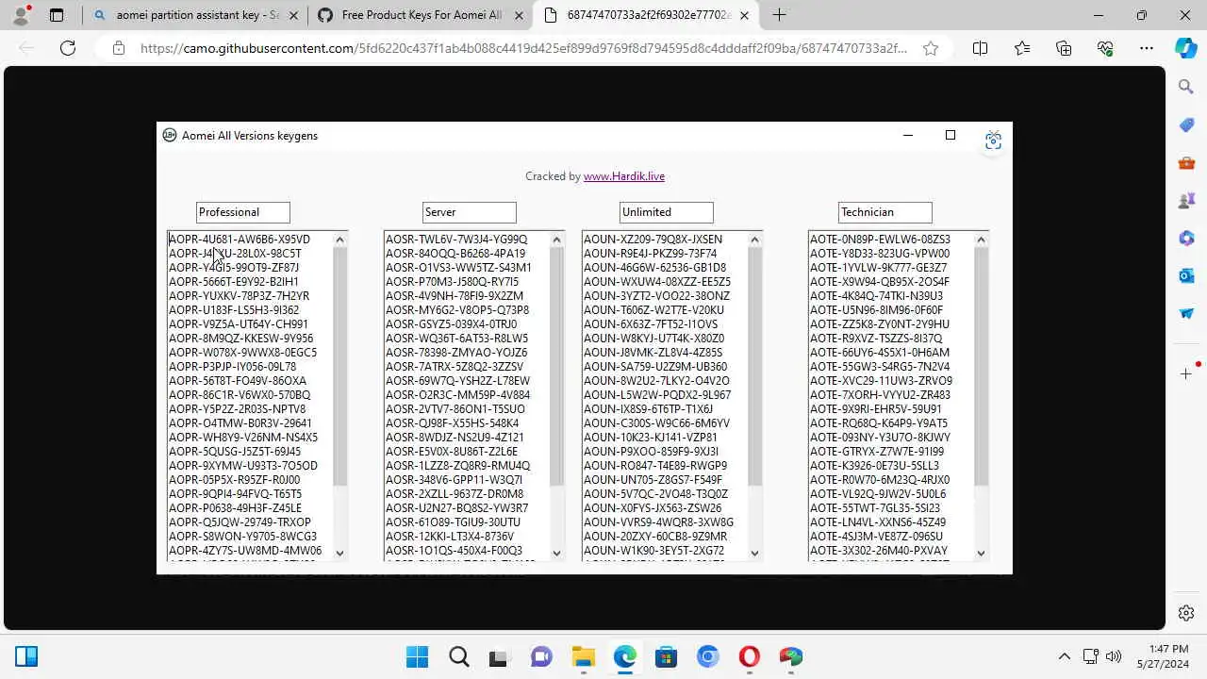Maximize the Aomei keygens window
Screen dimensions: 1207x679
[x=951, y=136]
